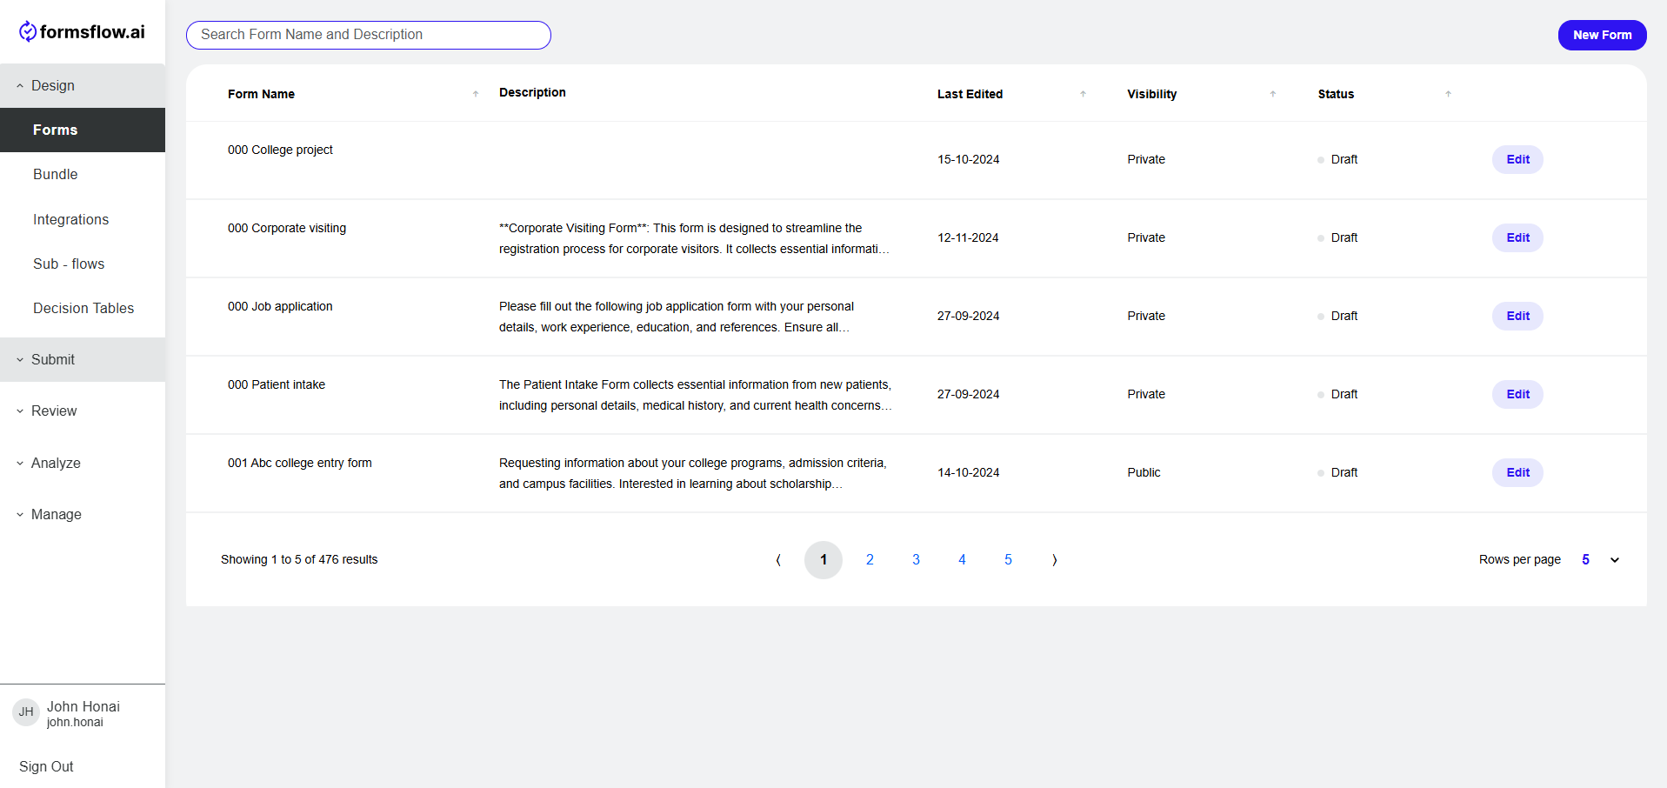This screenshot has height=788, width=1667.
Task: Click the Visibility column header text
Action: click(x=1152, y=94)
